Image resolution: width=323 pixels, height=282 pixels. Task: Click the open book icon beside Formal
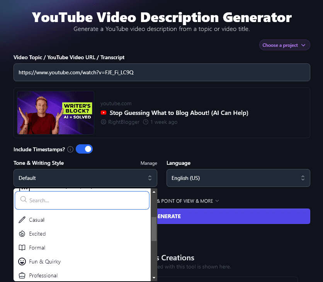click(22, 248)
